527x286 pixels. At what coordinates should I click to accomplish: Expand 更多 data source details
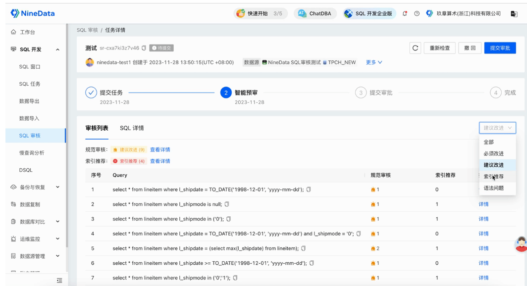pos(374,62)
